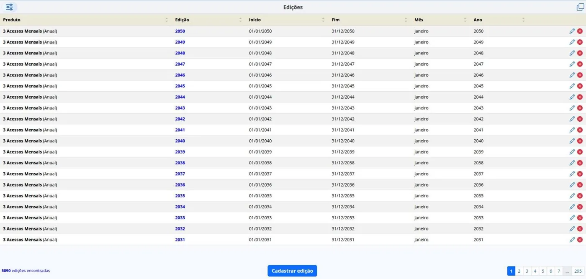Sort table by Produto column arrows

167,20
